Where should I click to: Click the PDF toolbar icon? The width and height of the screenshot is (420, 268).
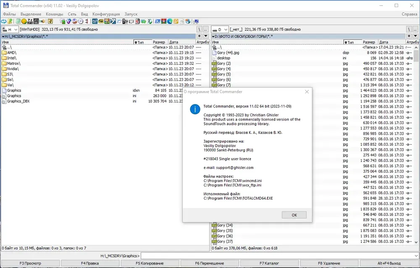tap(101, 21)
